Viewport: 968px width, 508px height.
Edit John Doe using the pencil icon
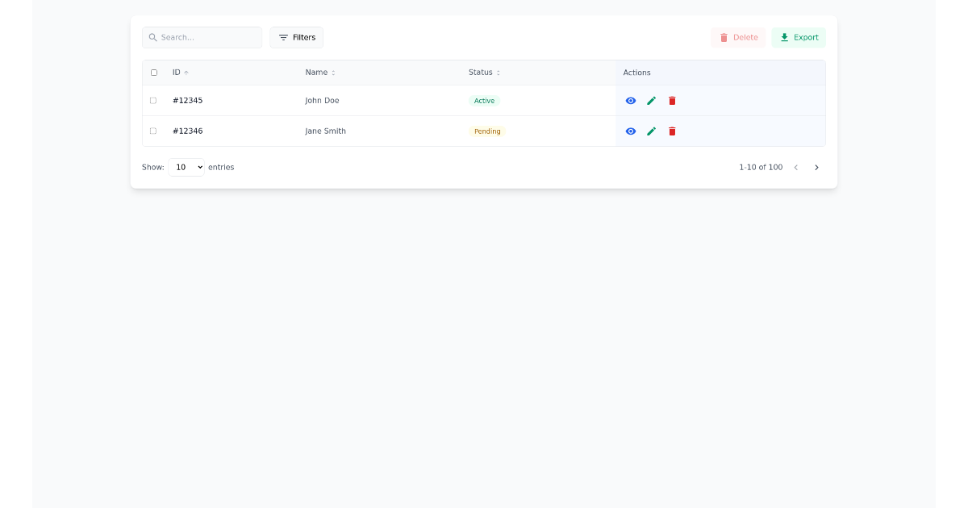[652, 100]
